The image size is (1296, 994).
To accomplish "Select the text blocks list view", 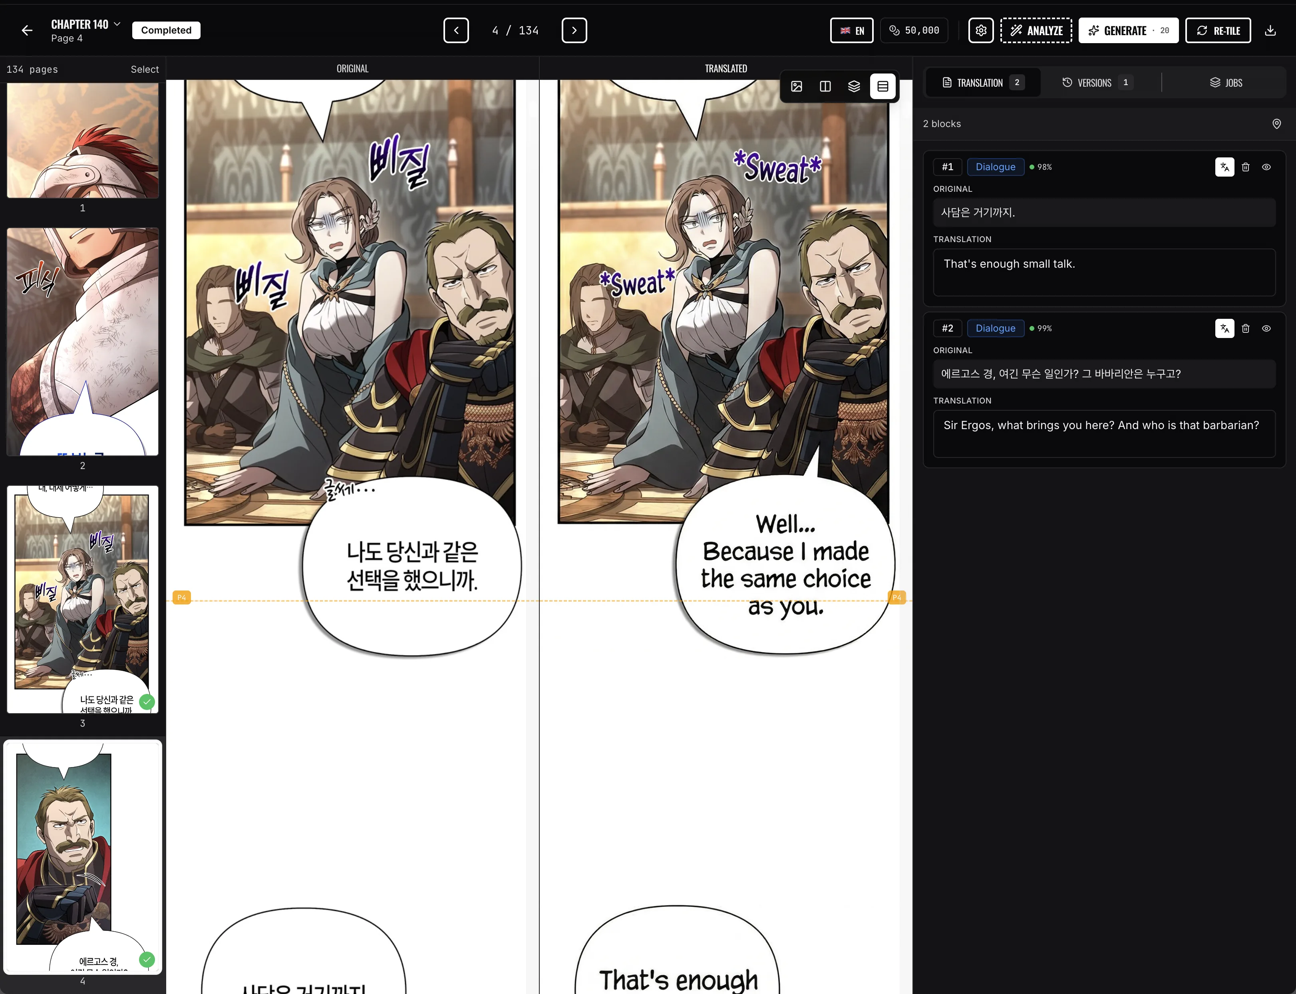I will [883, 86].
